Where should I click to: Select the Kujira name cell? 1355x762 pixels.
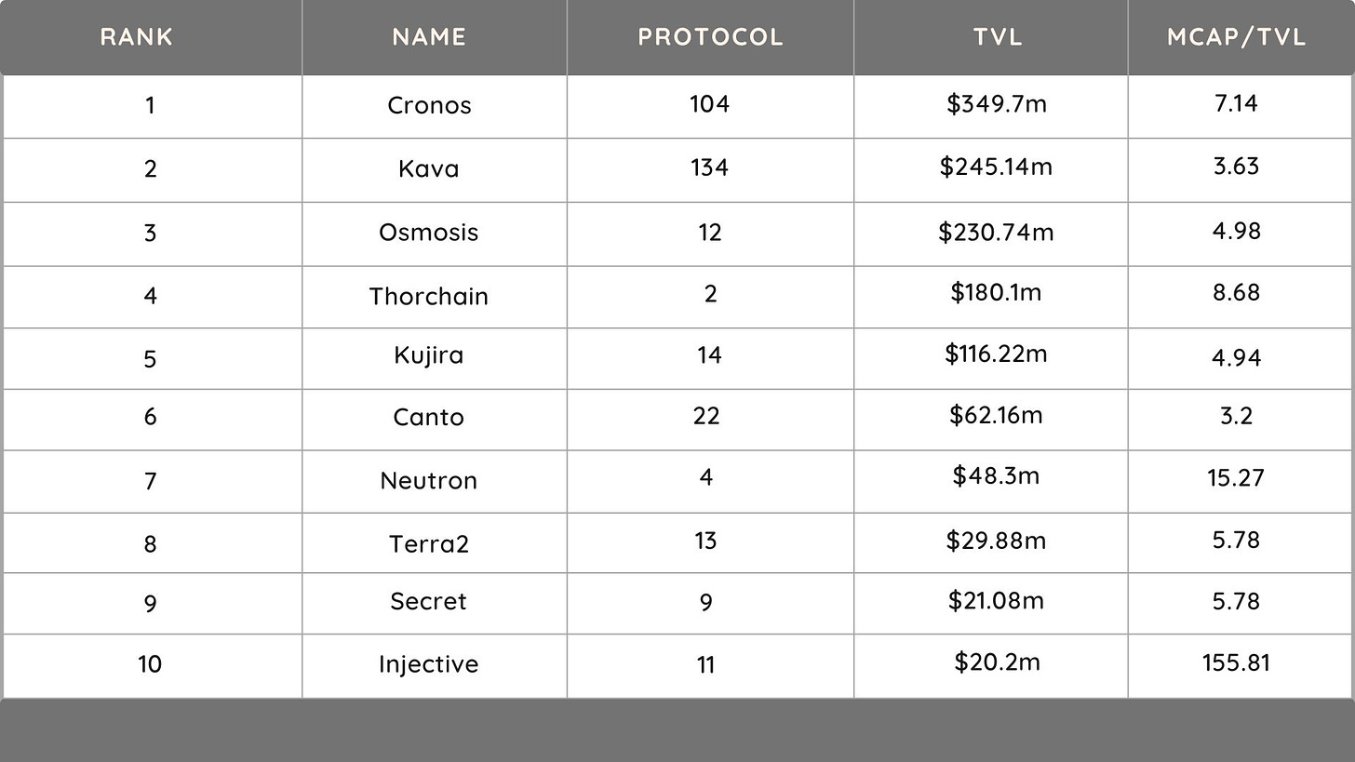pos(429,355)
